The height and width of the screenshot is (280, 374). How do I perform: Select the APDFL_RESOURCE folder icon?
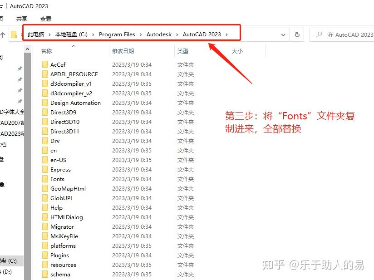tap(45, 74)
